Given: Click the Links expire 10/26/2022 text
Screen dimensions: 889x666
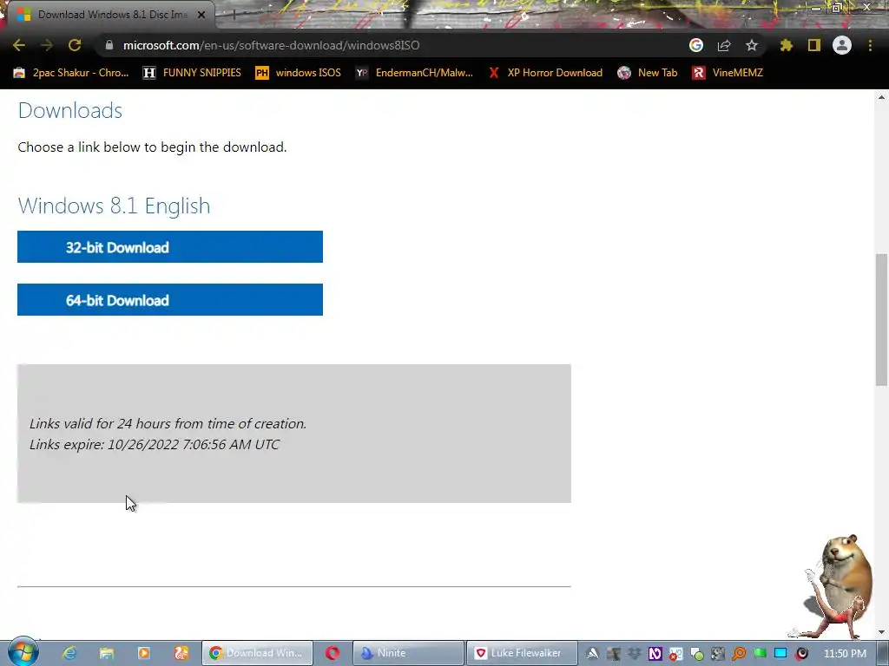Looking at the screenshot, I should 155,445.
